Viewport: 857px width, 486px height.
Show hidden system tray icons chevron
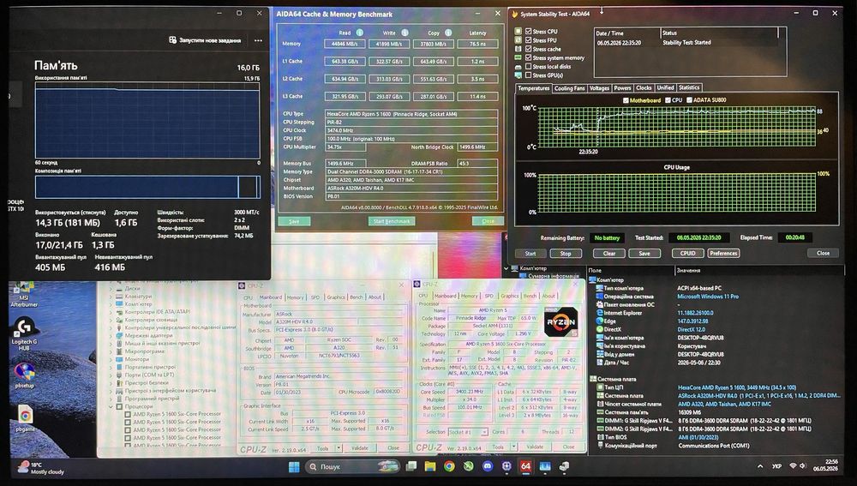759,466
